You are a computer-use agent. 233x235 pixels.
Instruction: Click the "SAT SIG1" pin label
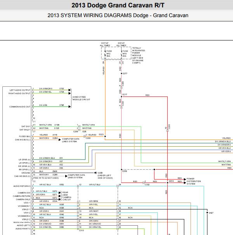[x=26, y=126]
